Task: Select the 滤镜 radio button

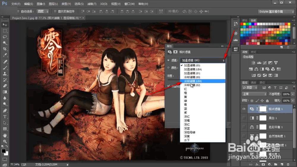Action: click(x=168, y=60)
